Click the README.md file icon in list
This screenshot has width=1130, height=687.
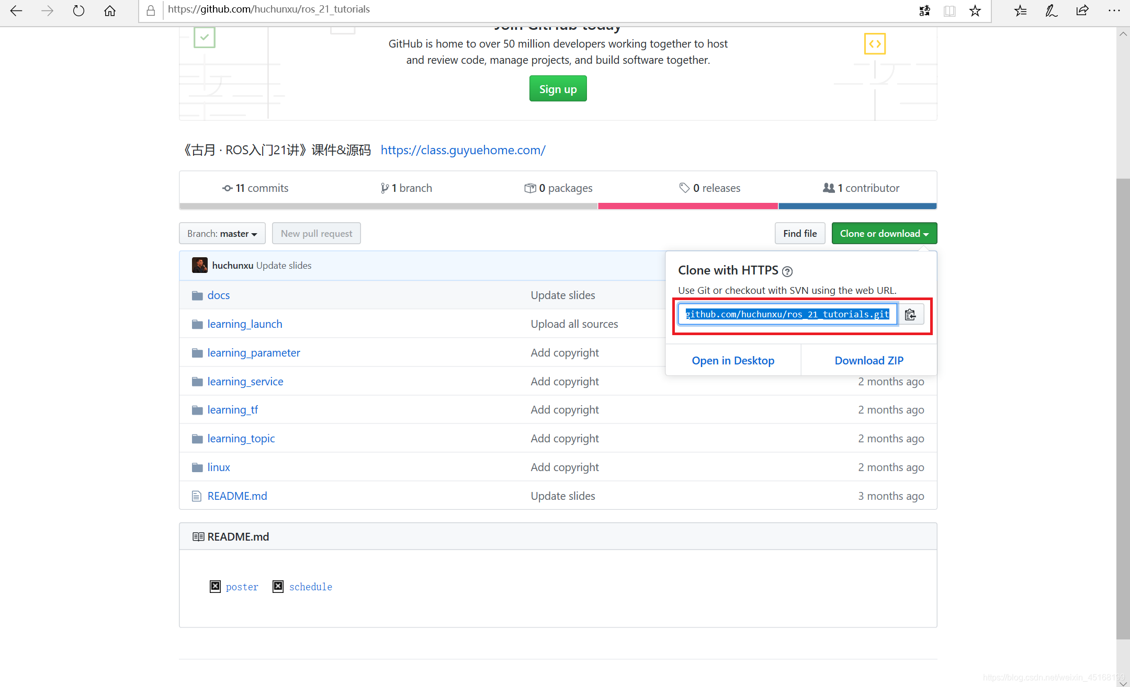pyautogui.click(x=197, y=496)
